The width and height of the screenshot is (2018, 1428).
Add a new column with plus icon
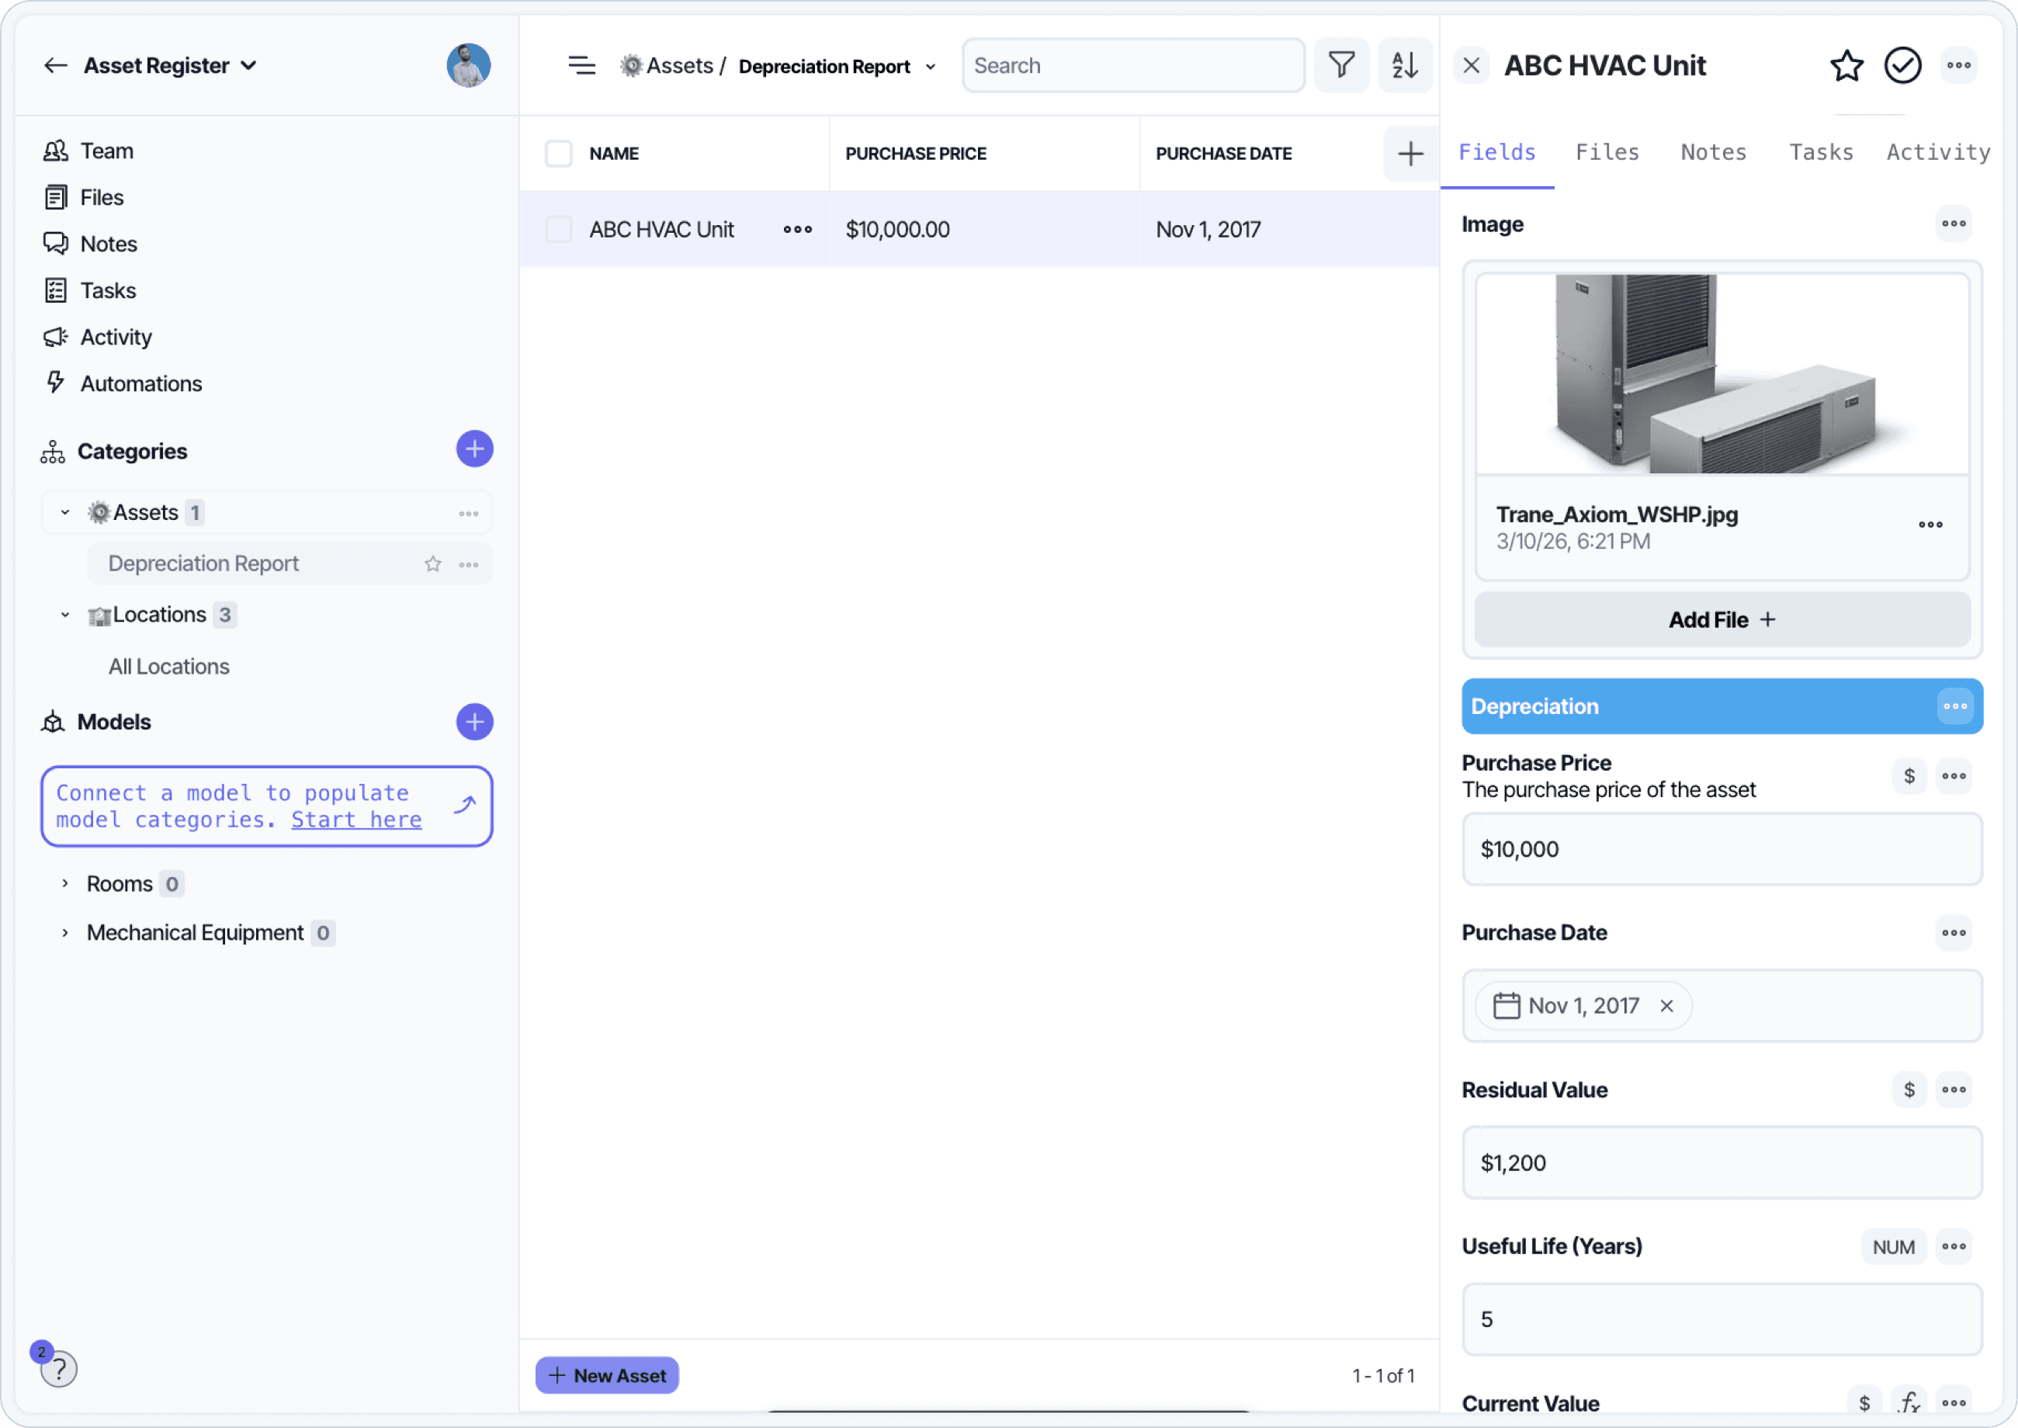(x=1409, y=153)
